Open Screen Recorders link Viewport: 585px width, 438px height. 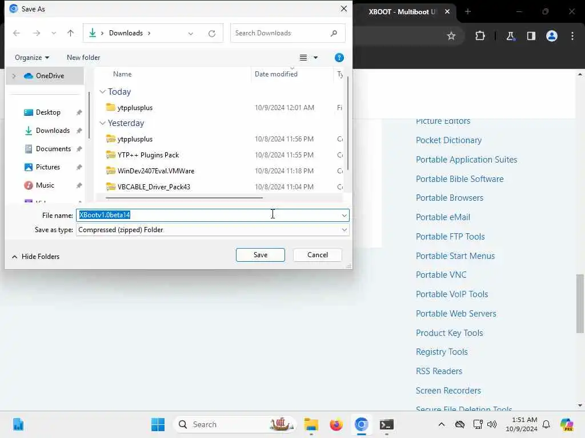448,391
